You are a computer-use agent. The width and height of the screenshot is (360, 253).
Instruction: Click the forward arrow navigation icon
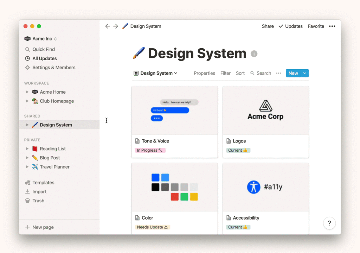point(115,26)
